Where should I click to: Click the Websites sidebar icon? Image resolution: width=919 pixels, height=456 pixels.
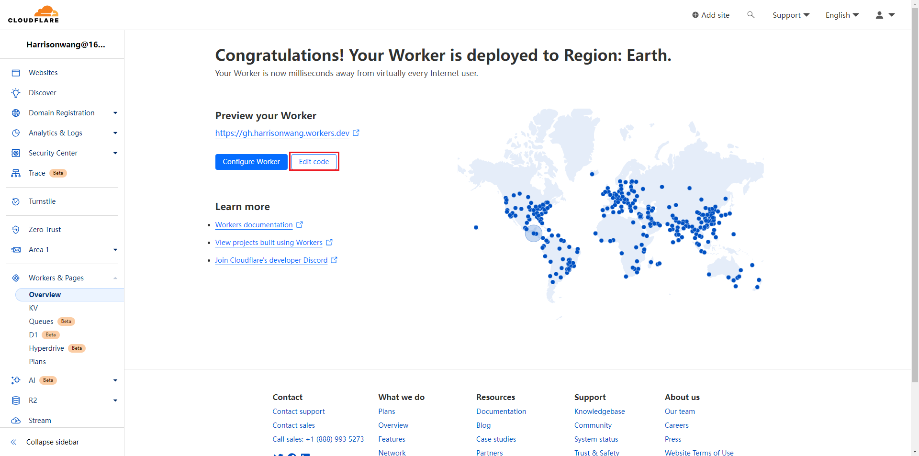click(16, 73)
